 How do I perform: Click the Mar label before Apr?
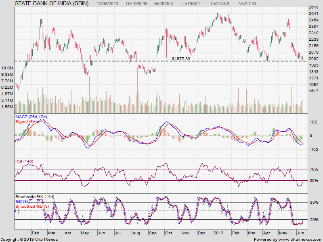(x=52, y=233)
